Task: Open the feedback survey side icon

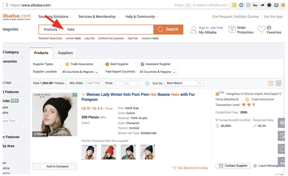Action: 282,136
